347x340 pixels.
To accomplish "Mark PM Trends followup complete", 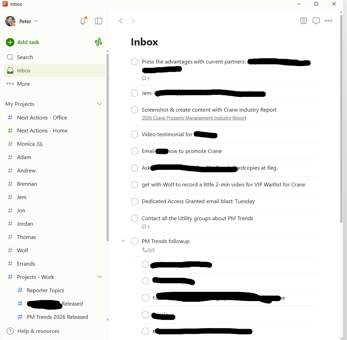I will pyautogui.click(x=134, y=241).
